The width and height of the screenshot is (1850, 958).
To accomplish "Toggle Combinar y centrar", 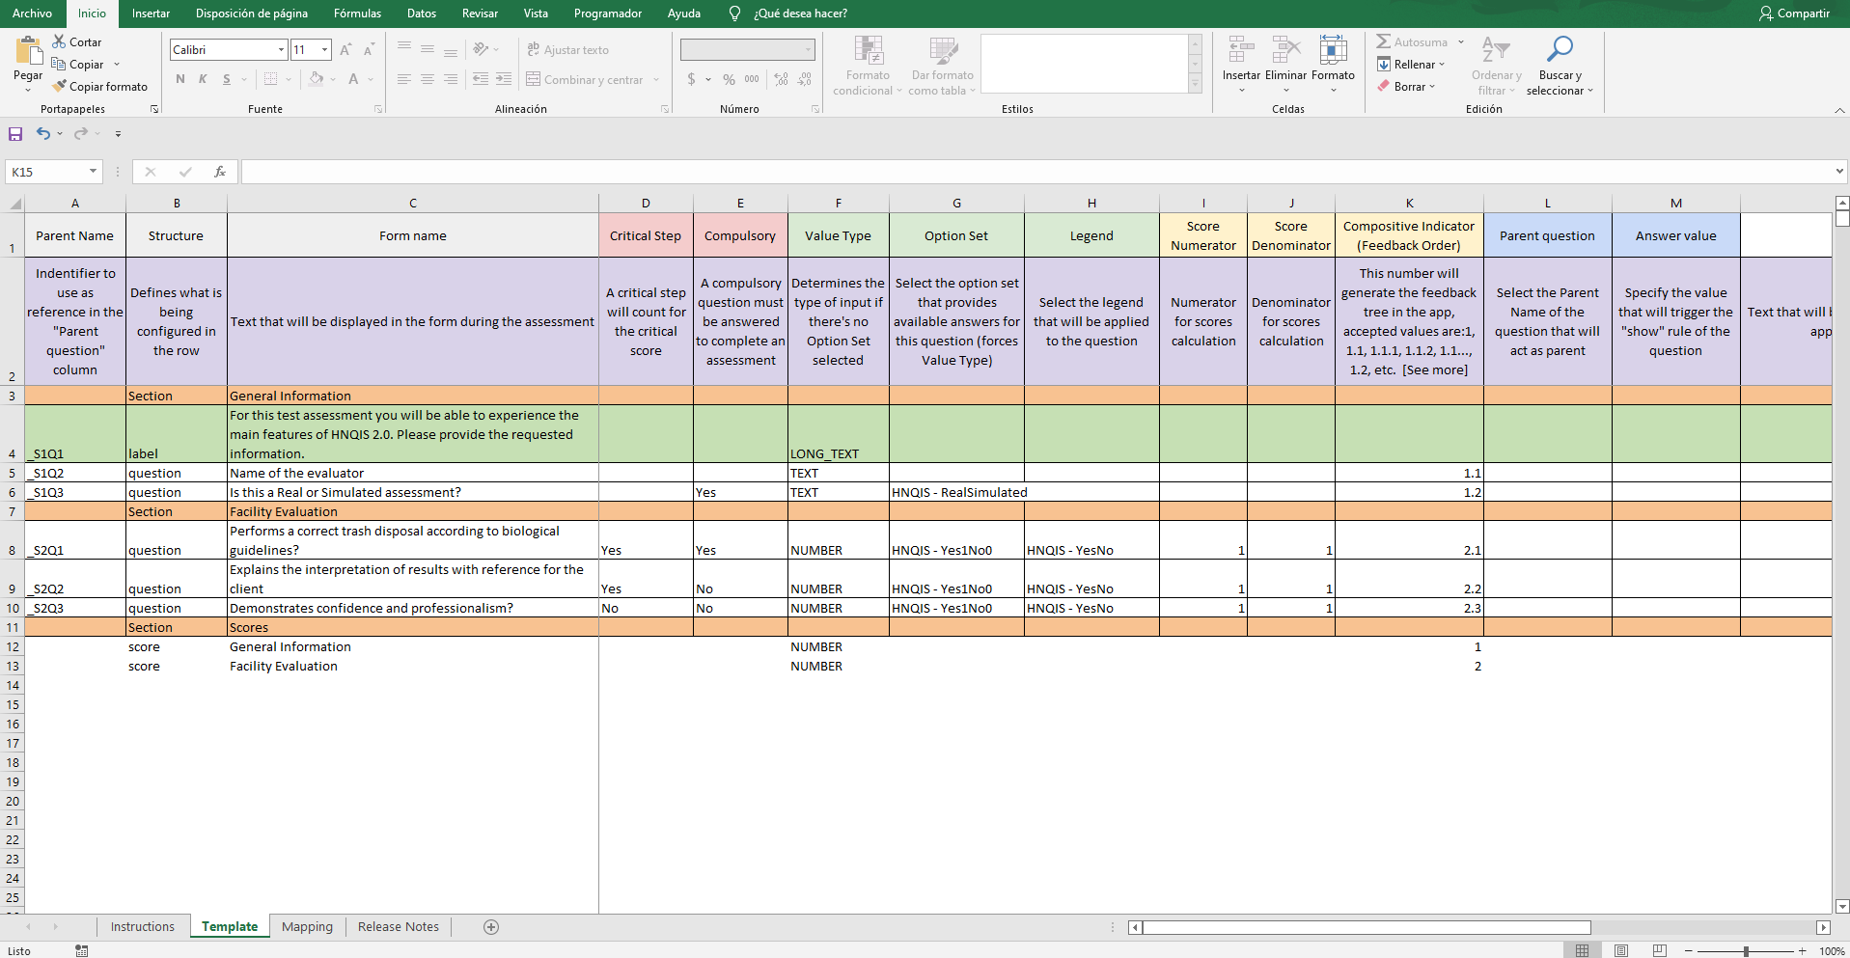I will point(585,79).
